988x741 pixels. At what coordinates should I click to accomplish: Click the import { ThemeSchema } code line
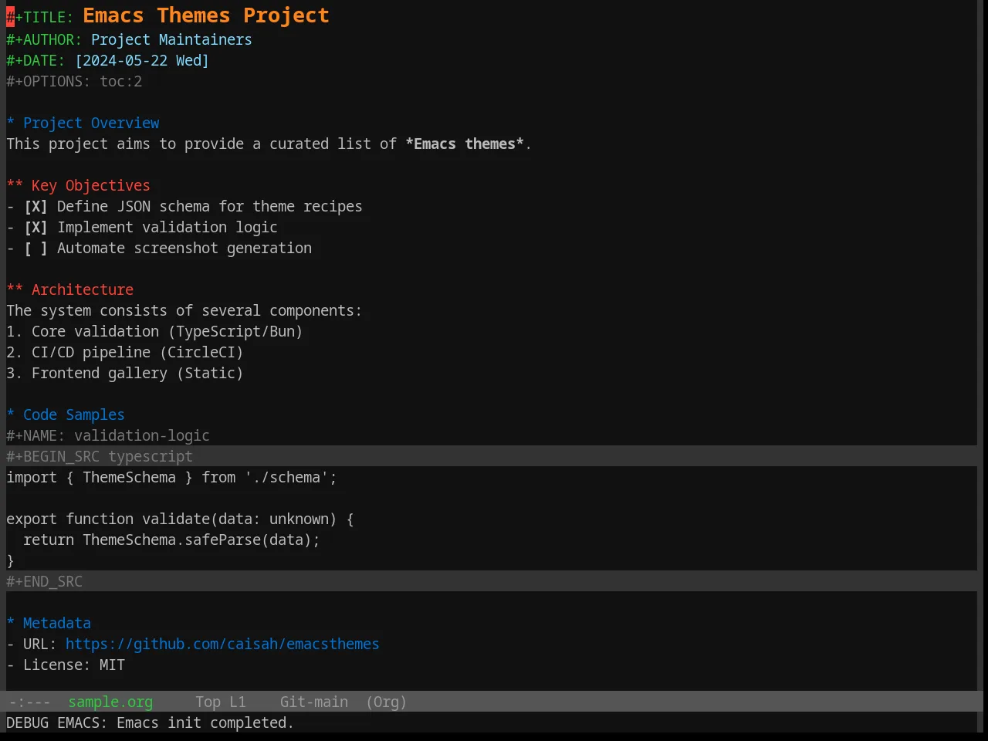pyautogui.click(x=171, y=478)
